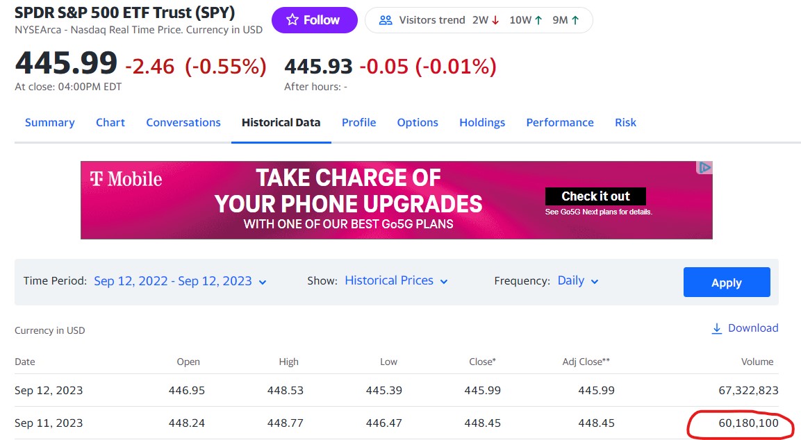The height and width of the screenshot is (440, 801).
Task: Click the 2W down trend arrow
Action: pyautogui.click(x=495, y=20)
